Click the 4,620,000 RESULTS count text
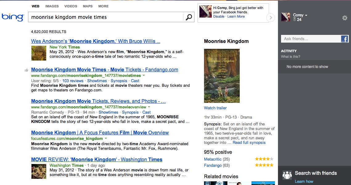351x185 pixels. click(49, 32)
